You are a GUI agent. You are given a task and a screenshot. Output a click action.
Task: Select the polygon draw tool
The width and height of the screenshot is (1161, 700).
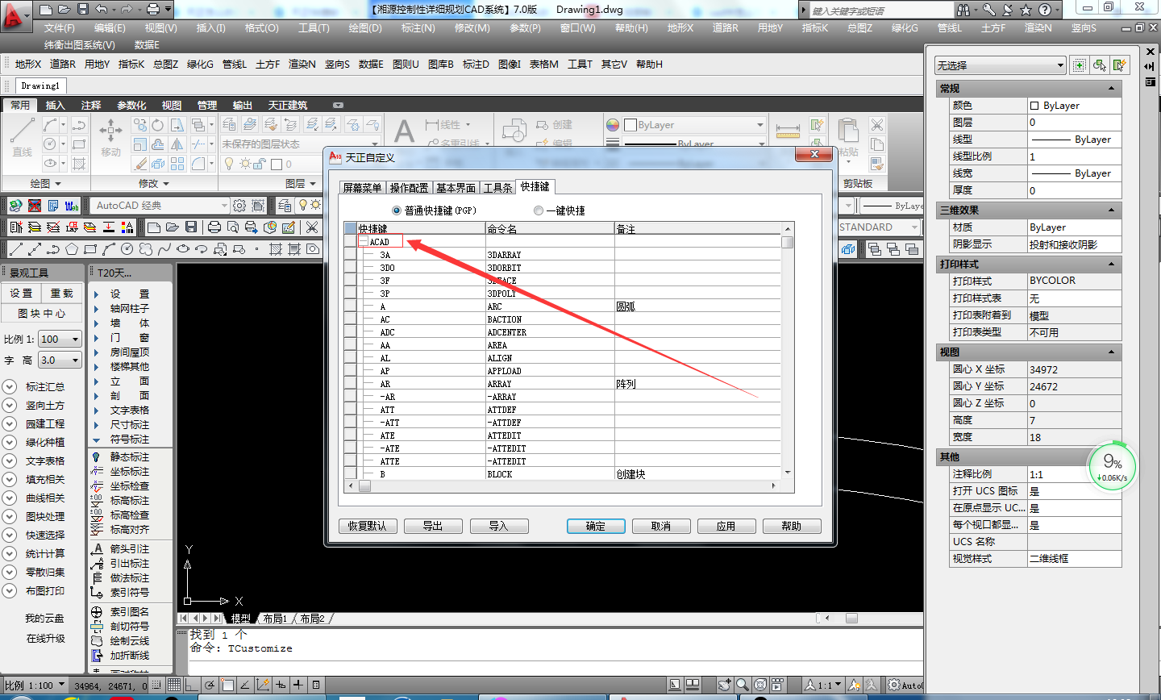tap(72, 249)
